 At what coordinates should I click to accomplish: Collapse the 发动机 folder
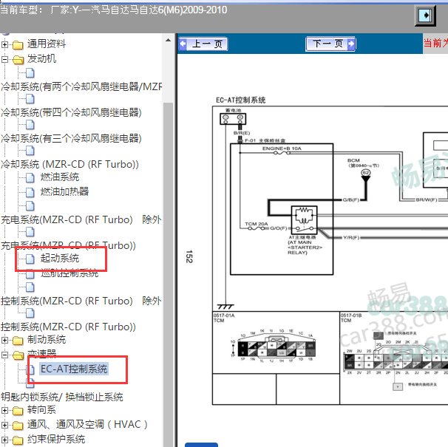pos(4,59)
